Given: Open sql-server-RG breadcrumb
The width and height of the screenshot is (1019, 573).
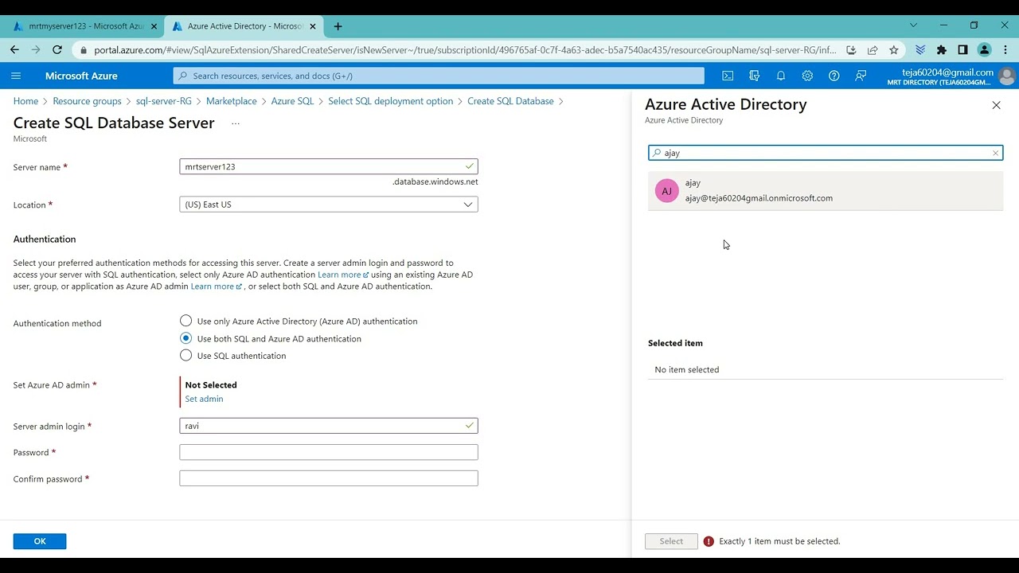Looking at the screenshot, I should pos(164,101).
